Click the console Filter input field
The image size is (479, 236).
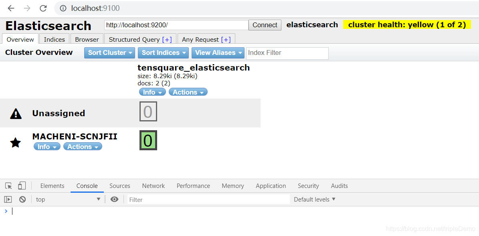coord(208,200)
